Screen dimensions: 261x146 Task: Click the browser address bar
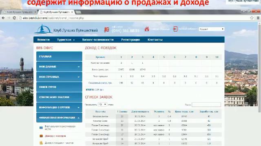pyautogui.click(x=133, y=18)
